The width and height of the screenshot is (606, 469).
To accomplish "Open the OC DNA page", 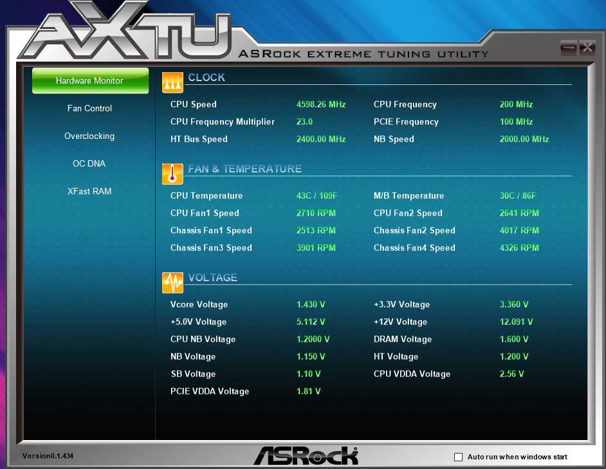I will pyautogui.click(x=89, y=163).
